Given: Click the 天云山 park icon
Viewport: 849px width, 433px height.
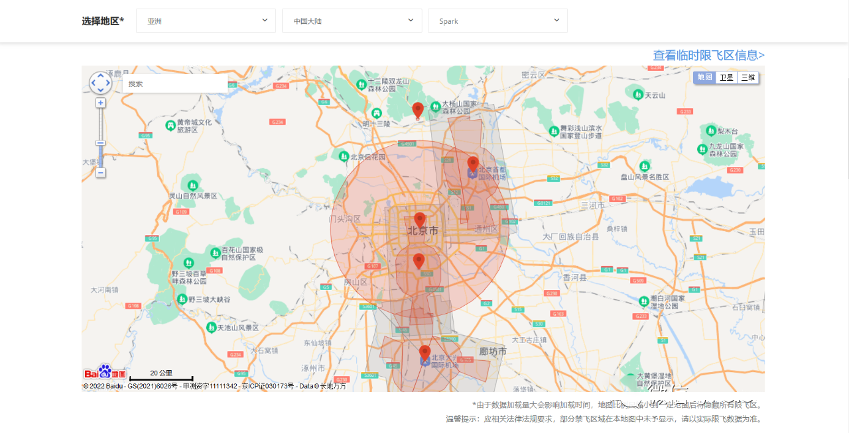Looking at the screenshot, I should (637, 95).
